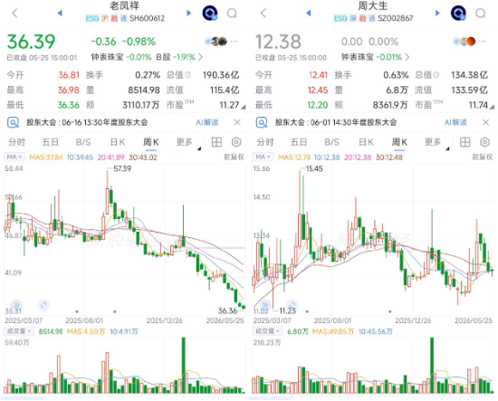Open 钟表珠宝 sector link under 老凤祥 price
498x401 pixels.
(121, 57)
